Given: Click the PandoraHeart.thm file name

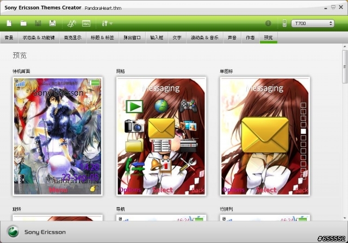Looking at the screenshot, I should [103, 8].
